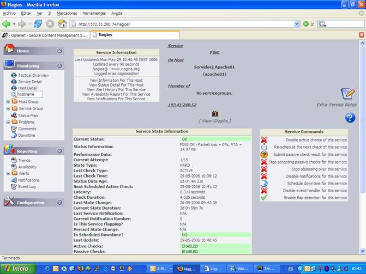The width and height of the screenshot is (366, 274).
Task: Open View Graphs icon for PING service
Action: coord(215,114)
